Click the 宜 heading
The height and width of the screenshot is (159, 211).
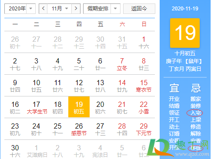[174, 88]
